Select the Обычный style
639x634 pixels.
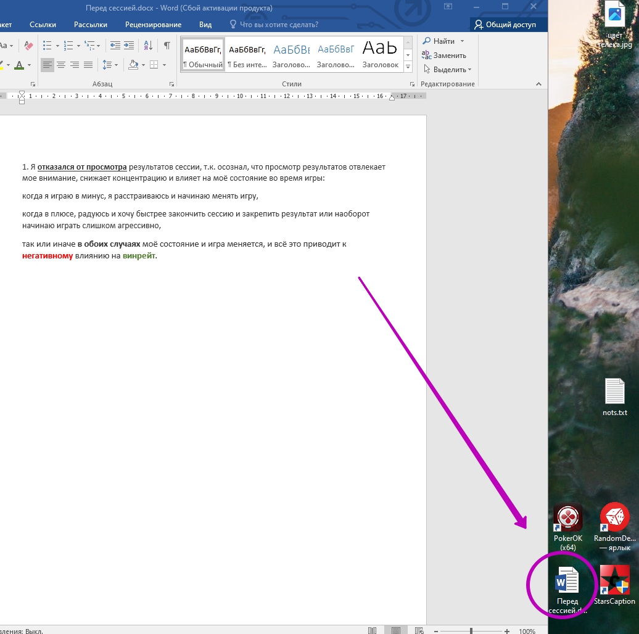pyautogui.click(x=203, y=55)
